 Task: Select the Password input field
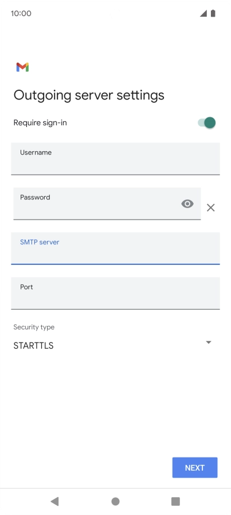coord(107,203)
